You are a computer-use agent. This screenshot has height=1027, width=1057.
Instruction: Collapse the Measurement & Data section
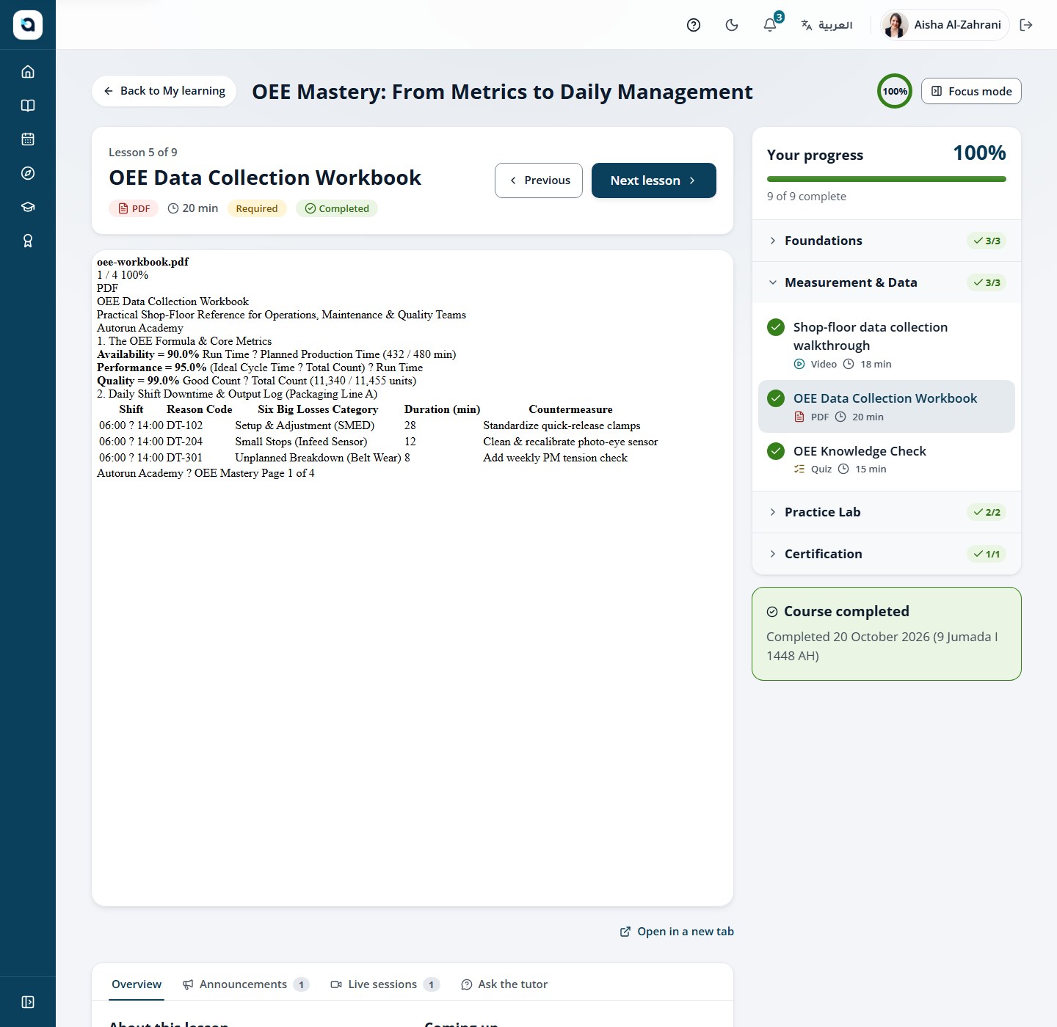[x=887, y=282]
